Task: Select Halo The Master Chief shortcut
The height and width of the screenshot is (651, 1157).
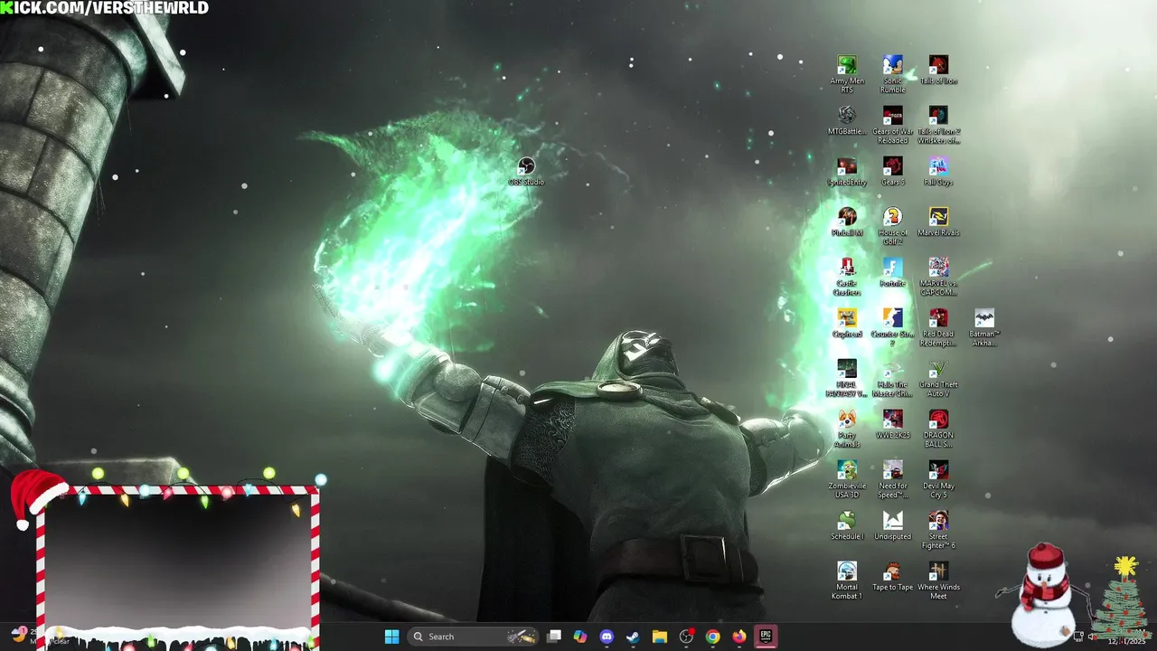Action: tap(892, 378)
